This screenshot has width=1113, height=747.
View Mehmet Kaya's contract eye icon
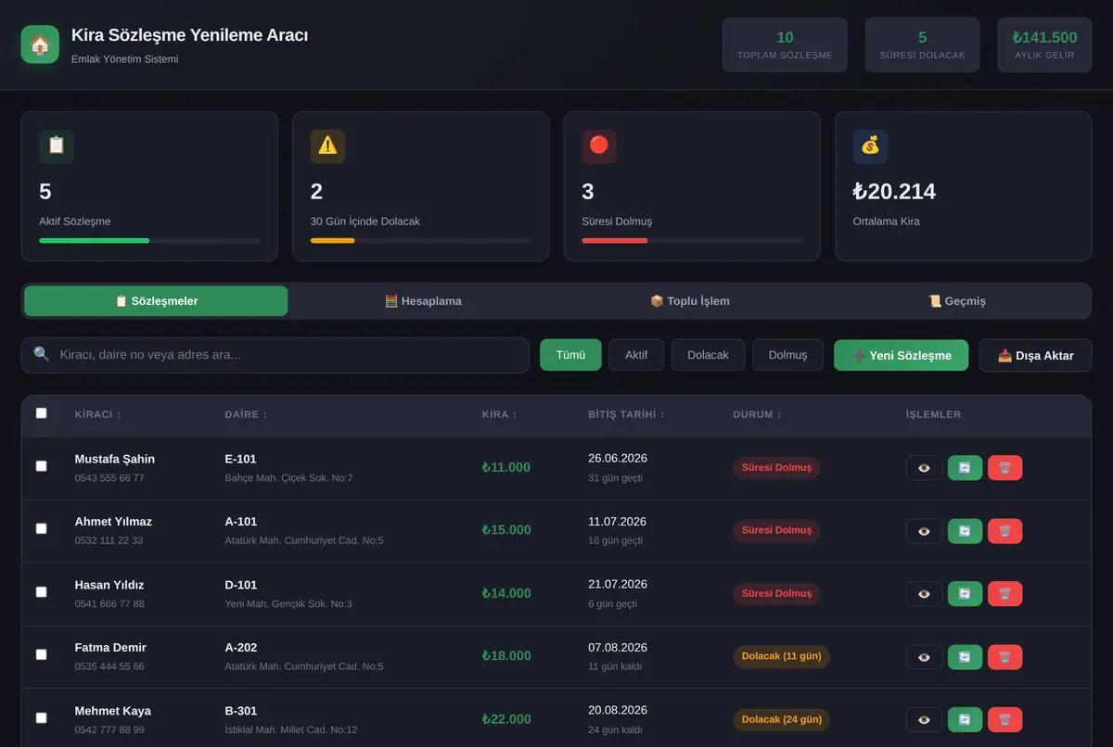924,720
